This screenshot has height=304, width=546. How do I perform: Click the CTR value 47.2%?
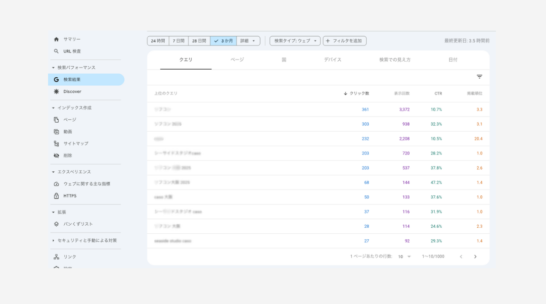pyautogui.click(x=436, y=183)
